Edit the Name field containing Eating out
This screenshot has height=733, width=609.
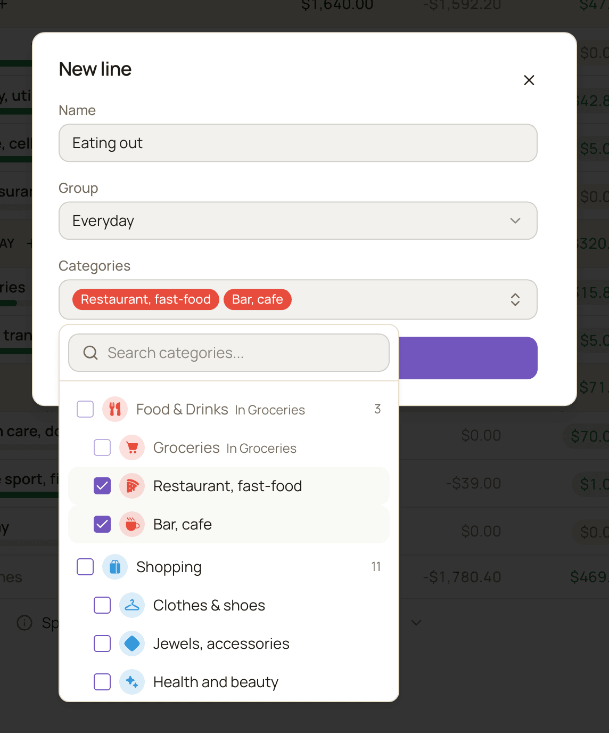[298, 143]
